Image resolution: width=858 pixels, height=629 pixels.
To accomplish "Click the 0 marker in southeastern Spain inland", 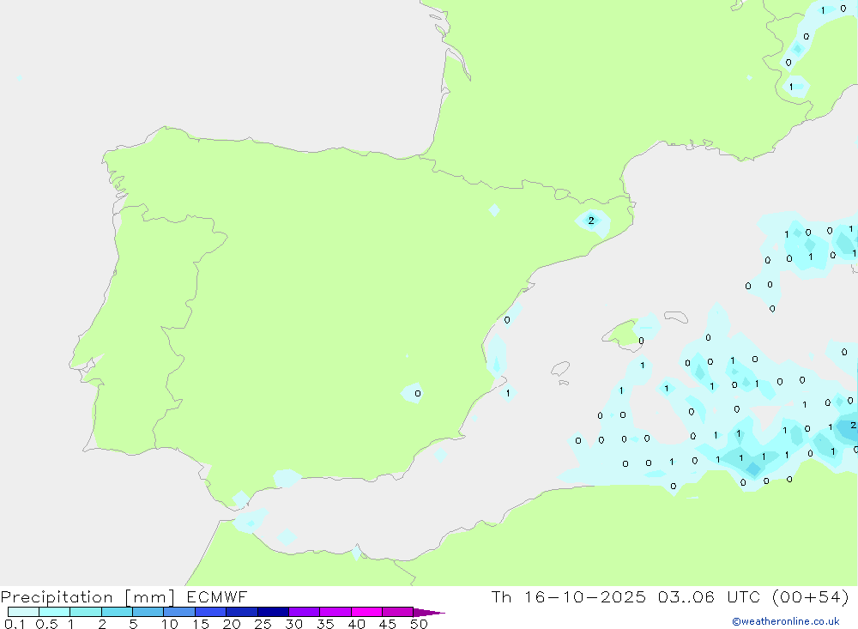I will pos(418,394).
